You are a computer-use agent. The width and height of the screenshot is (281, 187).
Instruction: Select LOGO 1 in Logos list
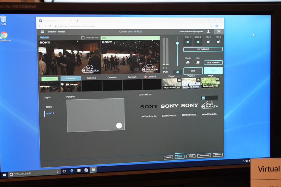[x=50, y=107]
